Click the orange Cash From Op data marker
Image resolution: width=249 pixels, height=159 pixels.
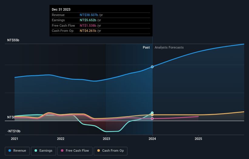pyautogui.click(x=152, y=115)
